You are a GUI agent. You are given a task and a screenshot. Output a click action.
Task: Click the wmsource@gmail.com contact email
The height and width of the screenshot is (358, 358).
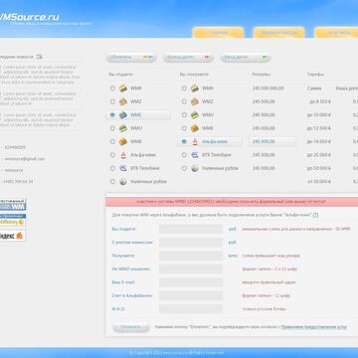pyautogui.click(x=25, y=159)
